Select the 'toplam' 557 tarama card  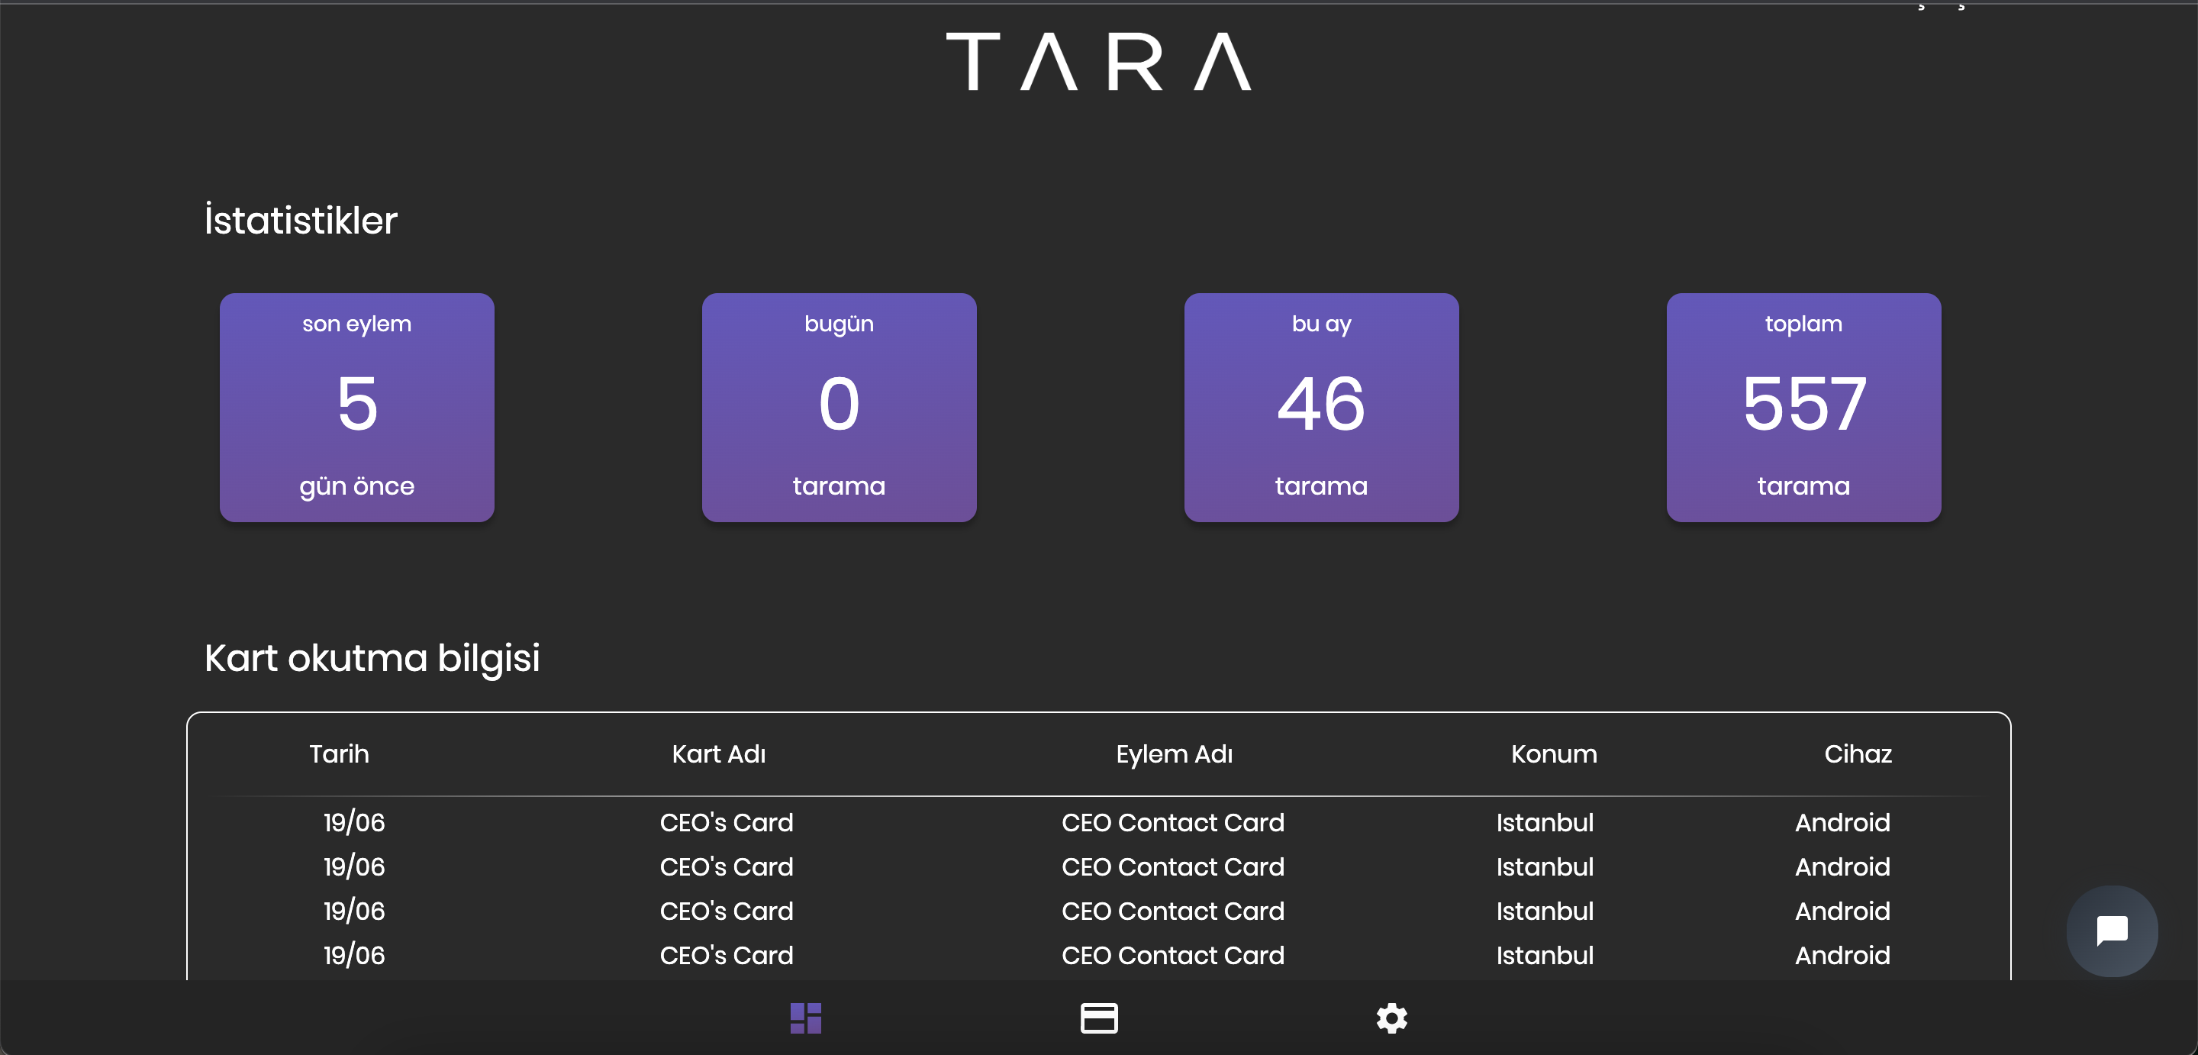tap(1803, 407)
